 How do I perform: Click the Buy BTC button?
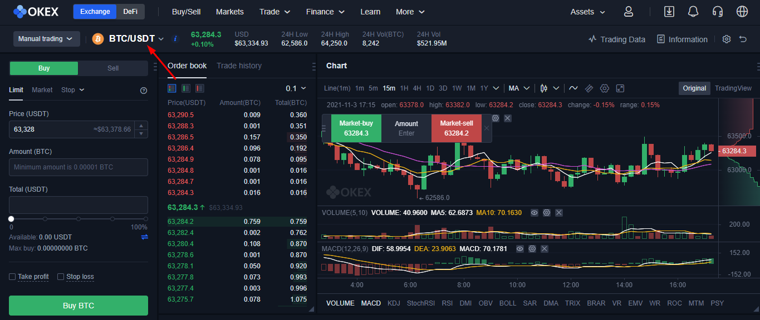pos(79,306)
